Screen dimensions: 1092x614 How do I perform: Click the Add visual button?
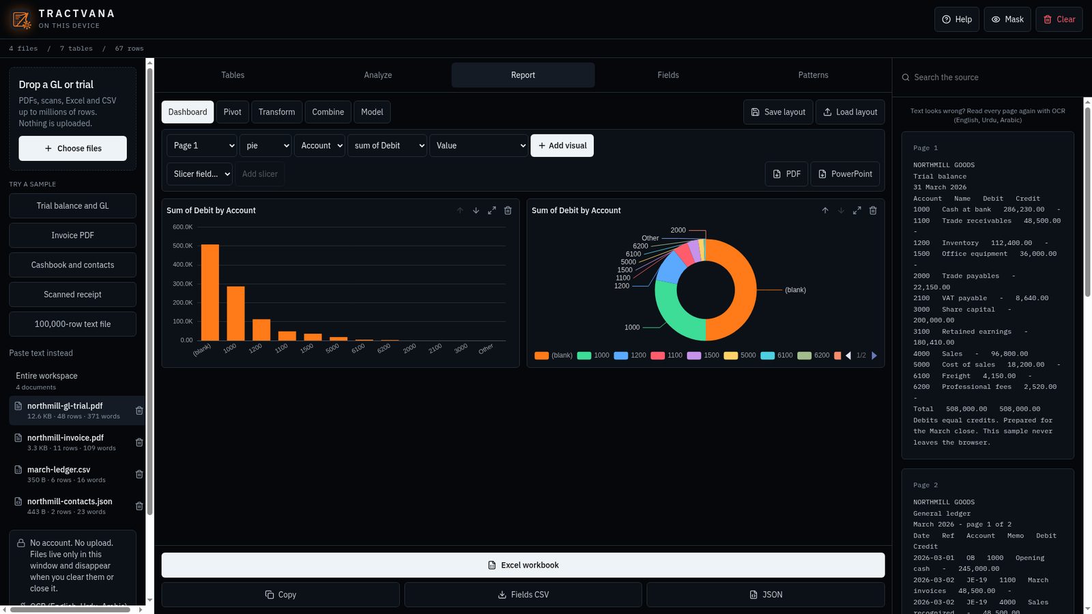[562, 145]
